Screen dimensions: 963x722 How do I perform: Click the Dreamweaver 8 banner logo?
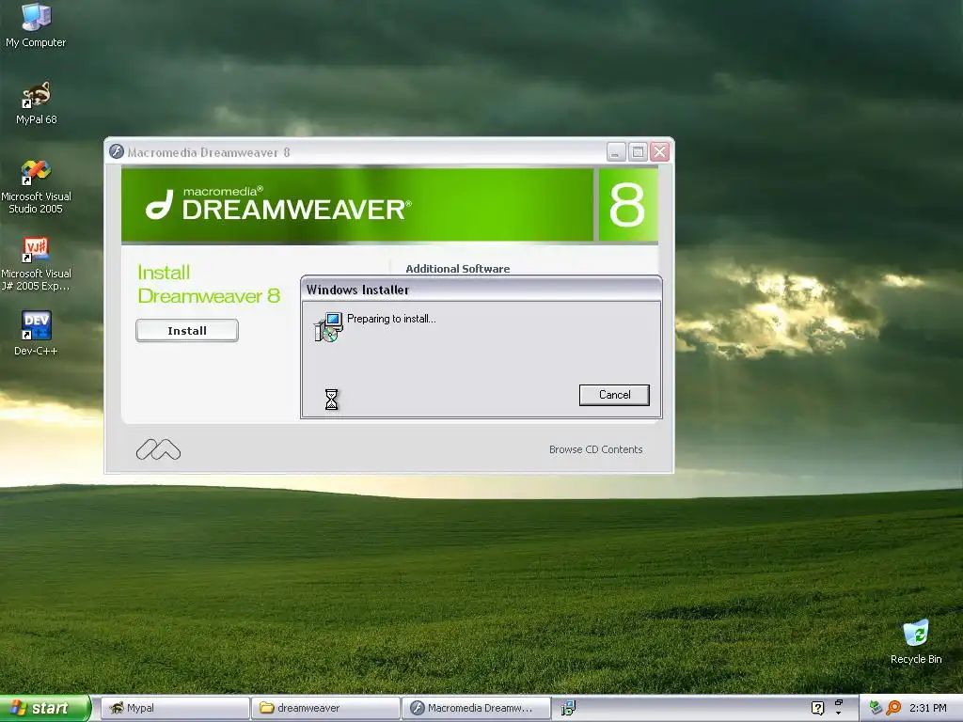(278, 204)
